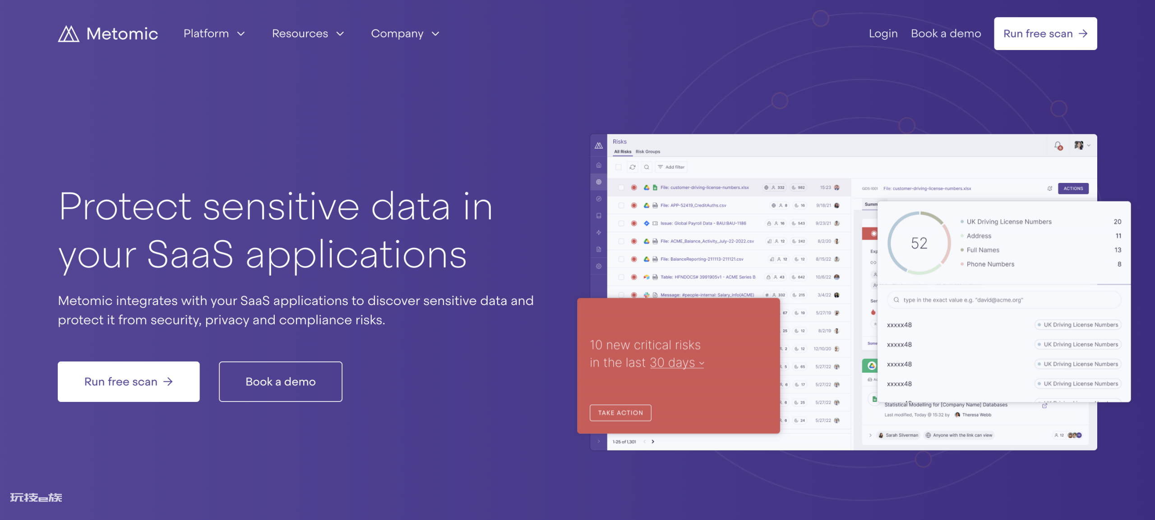Screen dimensions: 1155x520
Task: Click the pink Phone Numbers legend dot
Action: 962,264
